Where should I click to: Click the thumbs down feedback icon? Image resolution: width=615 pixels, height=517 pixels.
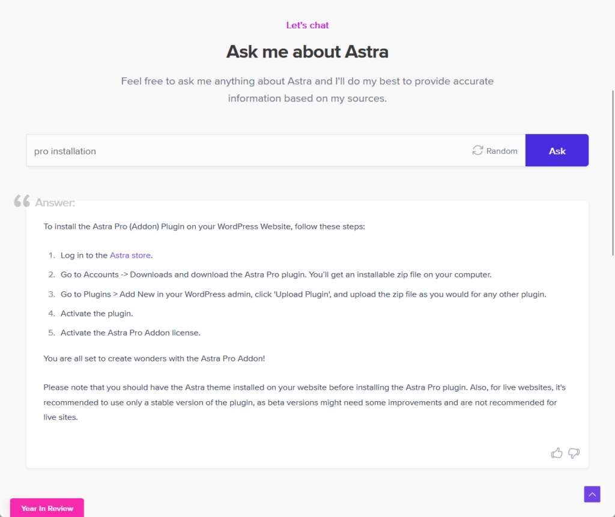(574, 453)
